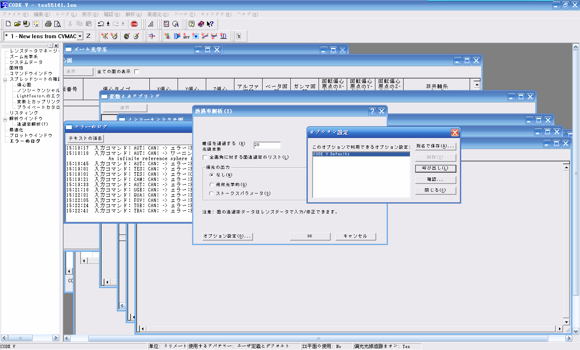The width and height of the screenshot is (580, 350).
Task: Select the なし(N) polarization radio button
Action: 212,175
